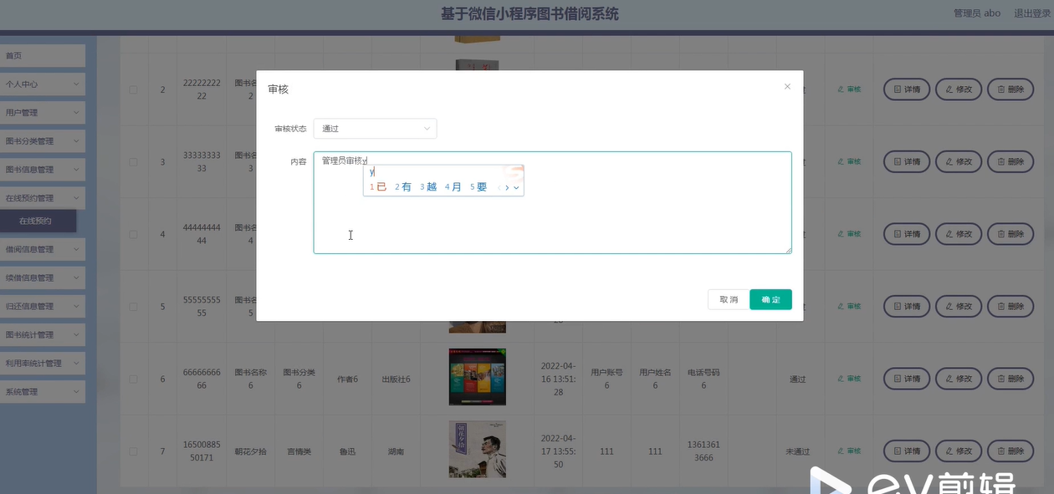Click the 审核 icon link in row 7
1054x494 pixels.
[849, 451]
